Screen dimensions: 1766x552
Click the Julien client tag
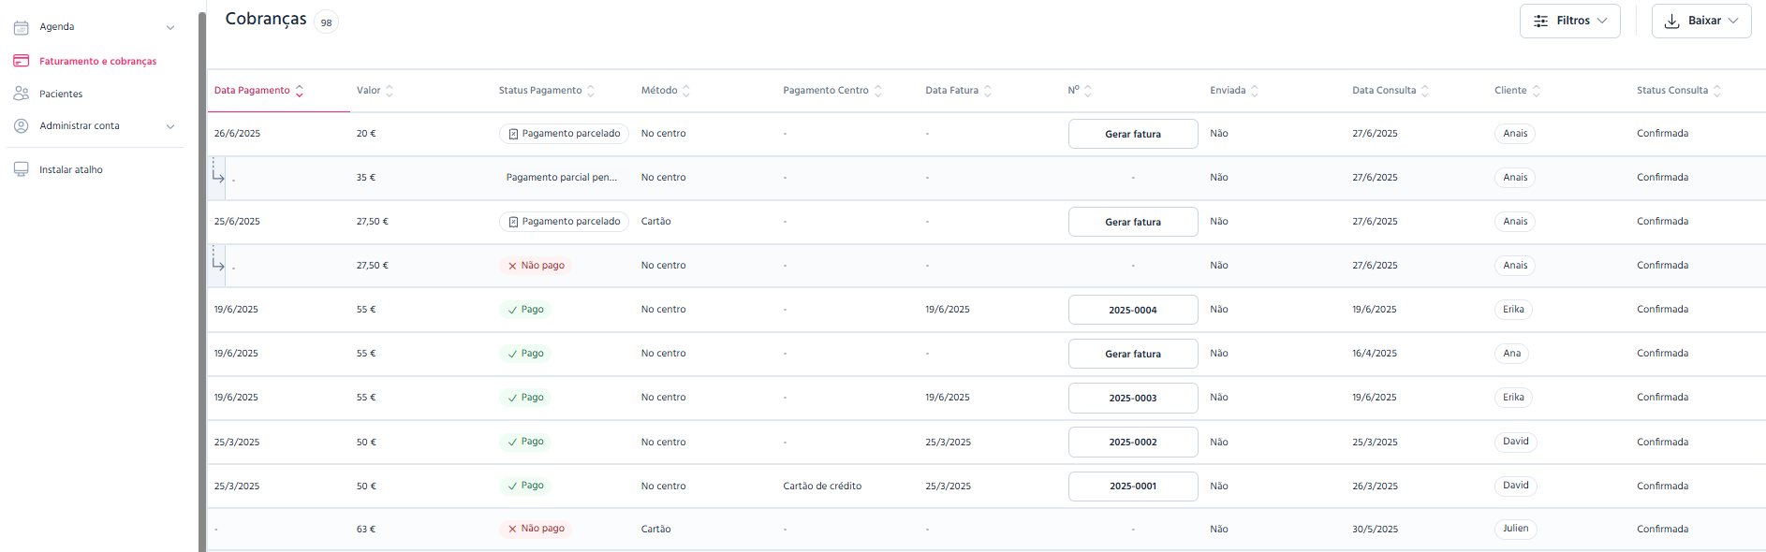pos(1516,529)
